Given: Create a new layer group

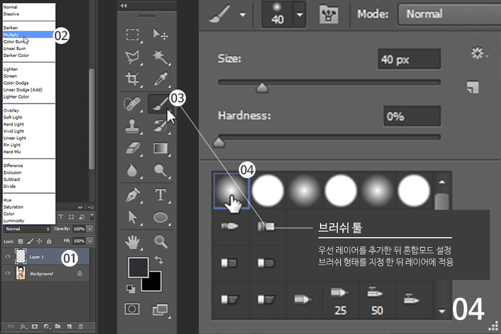Looking at the screenshot, I should tap(58, 327).
